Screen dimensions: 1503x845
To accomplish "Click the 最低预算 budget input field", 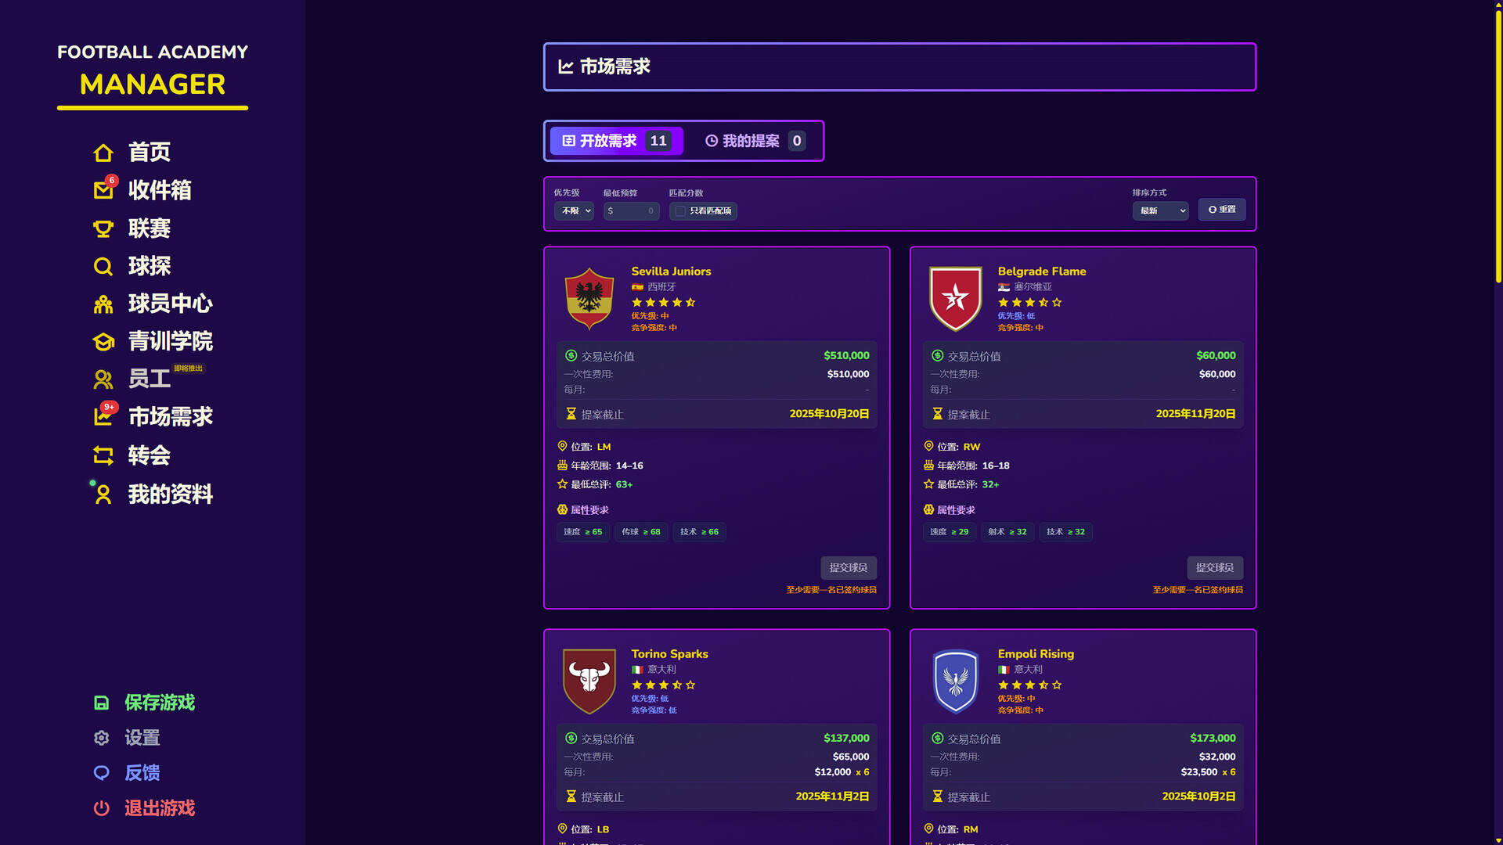I will (631, 210).
